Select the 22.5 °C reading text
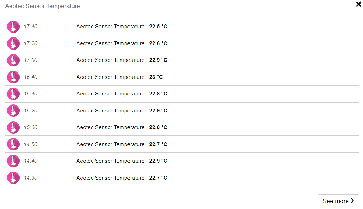 (x=158, y=27)
